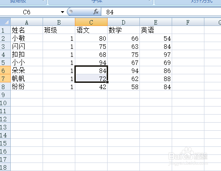This screenshot has width=221, height=171.
Task: Click the name cell 扣扣
Action: pyautogui.click(x=27, y=54)
